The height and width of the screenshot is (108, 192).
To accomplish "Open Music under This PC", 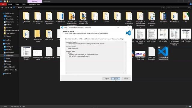I will coord(8,58).
